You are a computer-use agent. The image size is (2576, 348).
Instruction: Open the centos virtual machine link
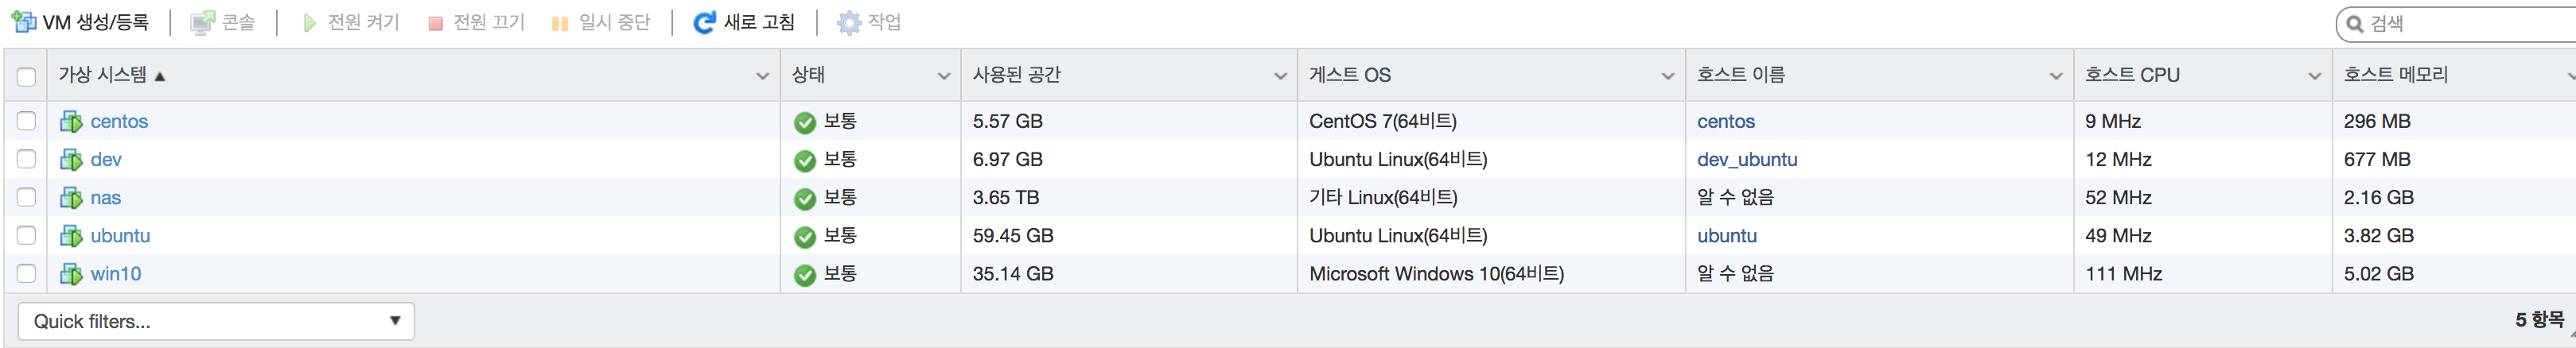tap(119, 121)
